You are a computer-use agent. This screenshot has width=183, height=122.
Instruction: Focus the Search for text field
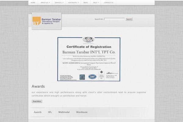[114, 19]
